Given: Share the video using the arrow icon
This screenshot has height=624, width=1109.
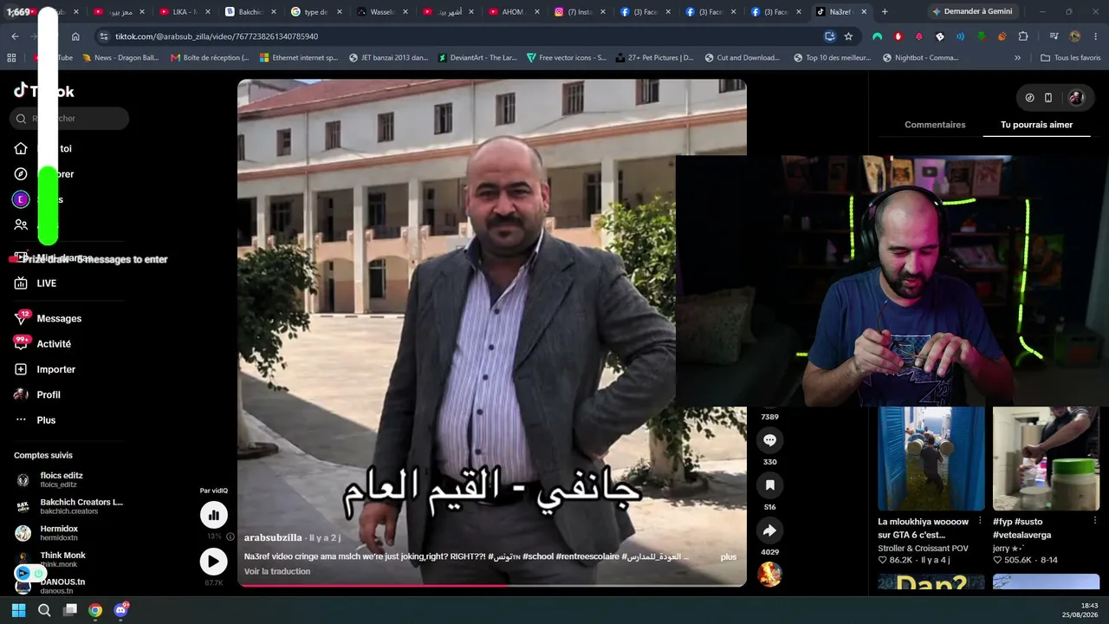Looking at the screenshot, I should (769, 530).
